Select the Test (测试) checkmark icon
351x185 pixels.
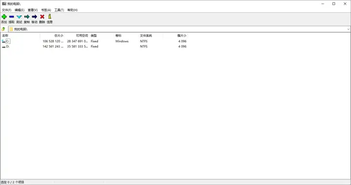(19, 17)
